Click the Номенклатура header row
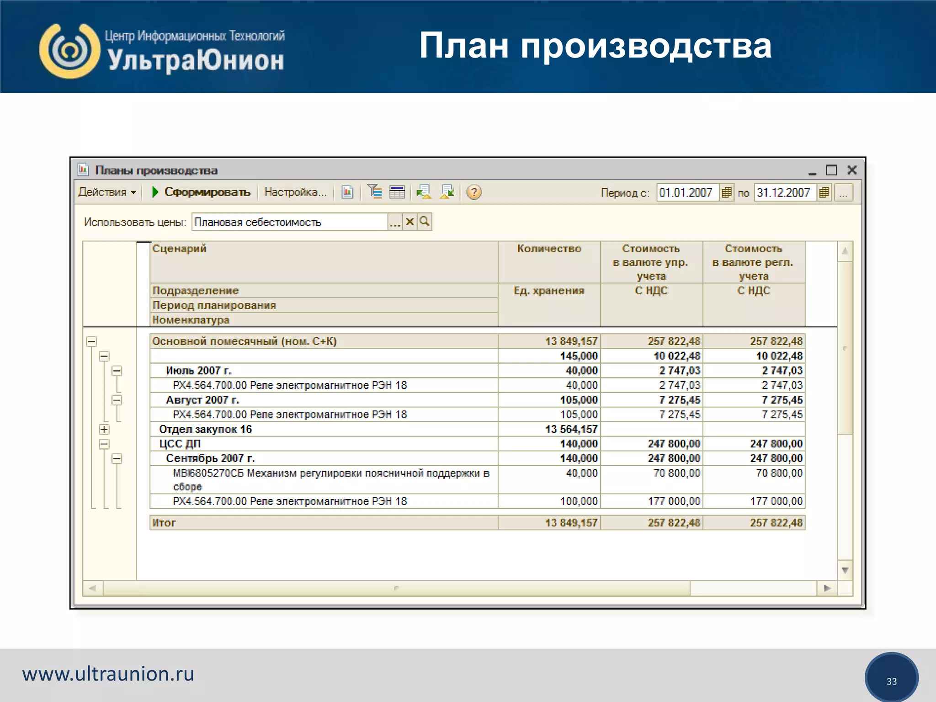 tap(324, 320)
